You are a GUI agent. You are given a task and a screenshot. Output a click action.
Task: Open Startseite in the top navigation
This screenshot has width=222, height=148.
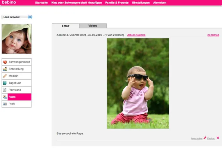tap(41, 3)
